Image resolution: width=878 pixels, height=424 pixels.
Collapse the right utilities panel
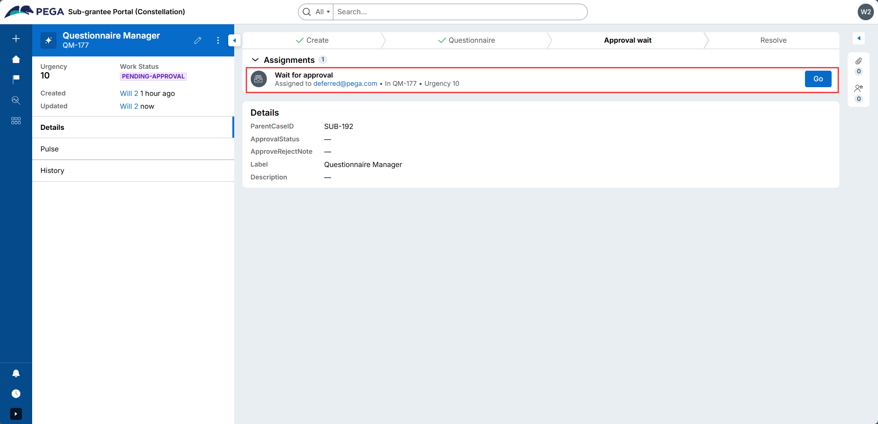858,39
